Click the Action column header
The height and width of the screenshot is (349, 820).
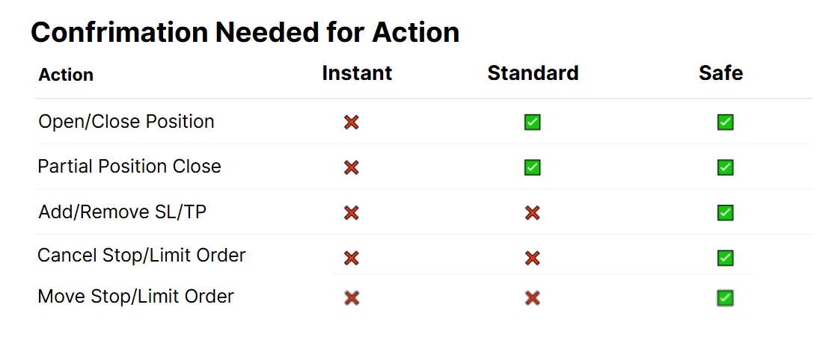(66, 75)
